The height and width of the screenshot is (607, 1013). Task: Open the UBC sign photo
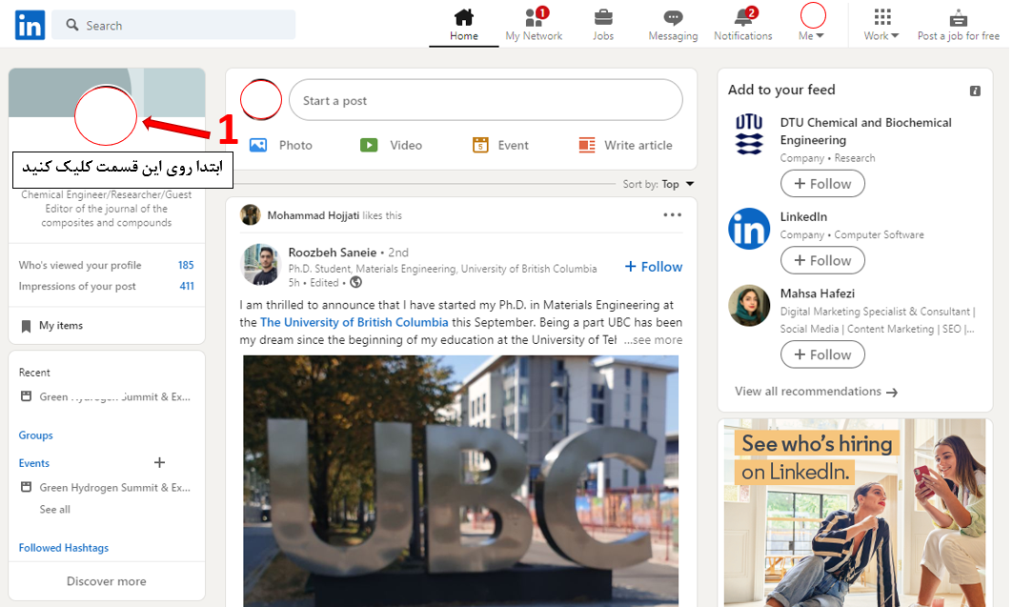click(460, 481)
